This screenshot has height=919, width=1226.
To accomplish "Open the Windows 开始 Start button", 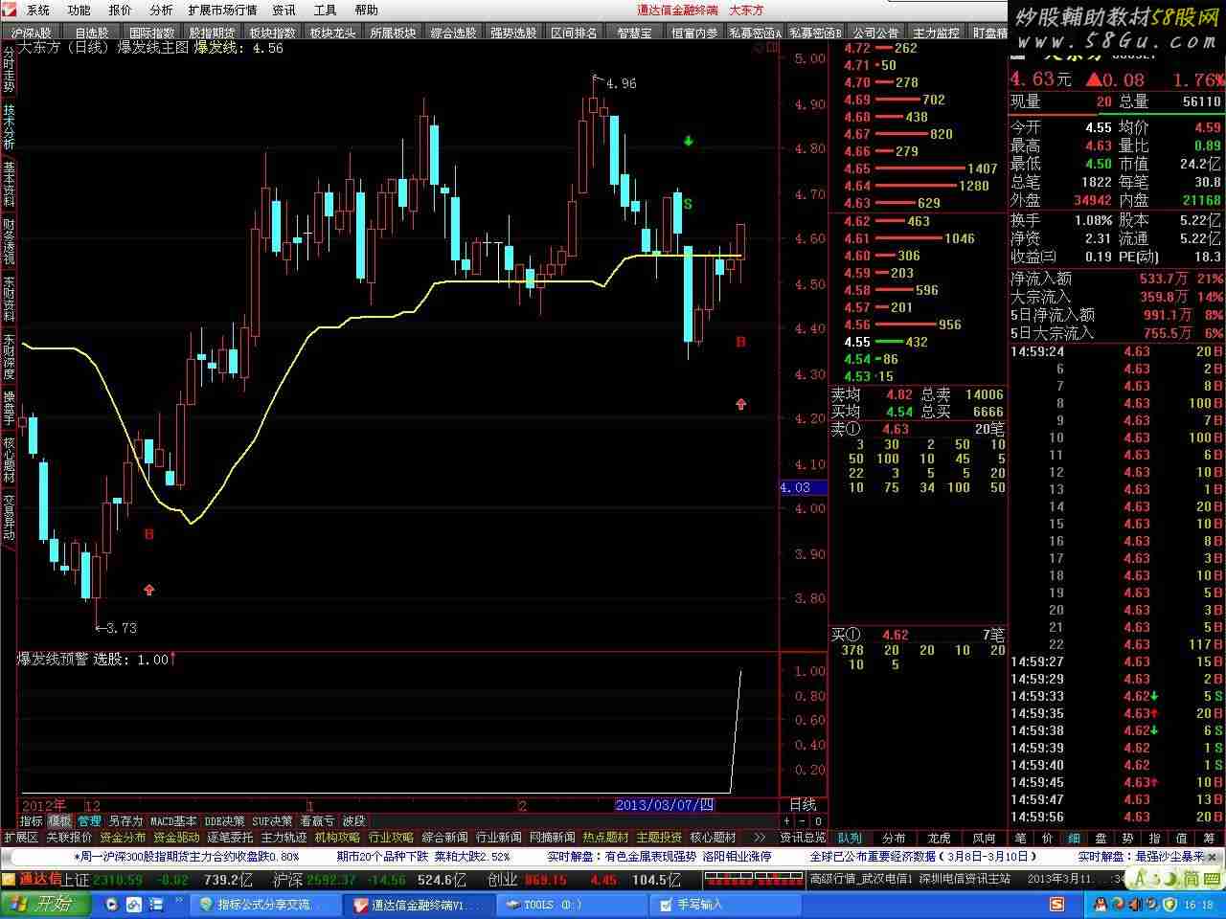I will click(45, 904).
